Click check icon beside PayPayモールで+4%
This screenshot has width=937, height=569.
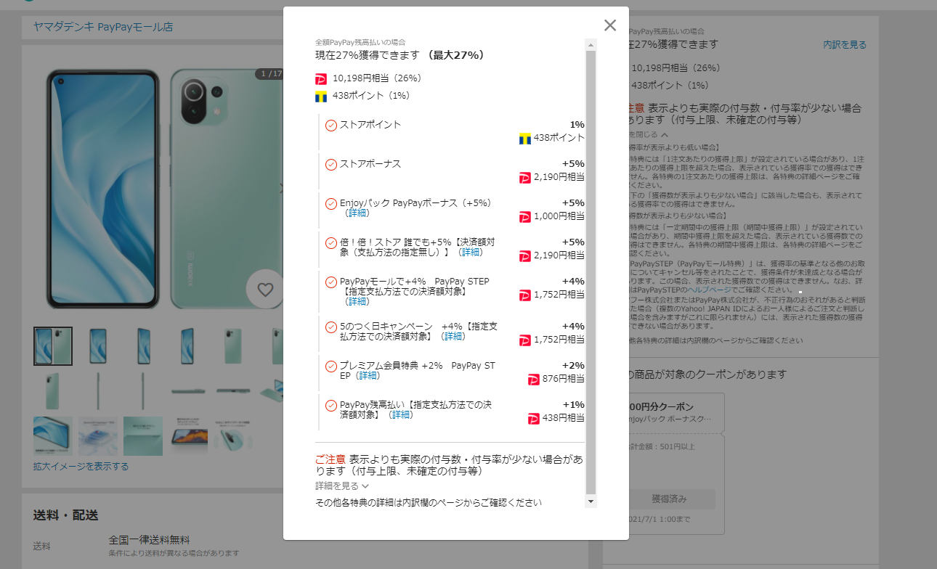pyautogui.click(x=331, y=282)
